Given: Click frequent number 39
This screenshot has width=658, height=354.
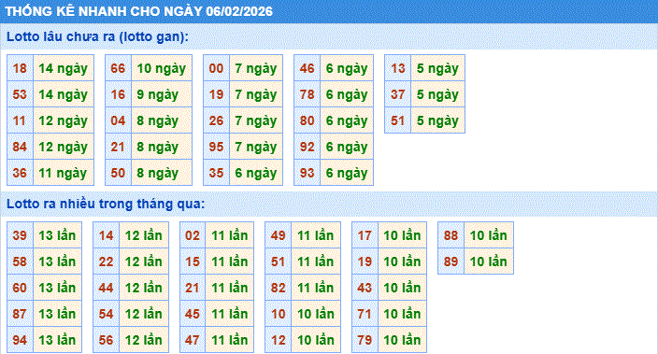Looking at the screenshot, I should coord(20,235).
